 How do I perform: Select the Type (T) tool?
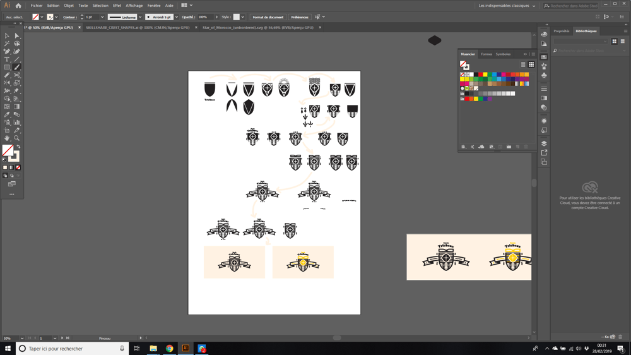tap(7, 59)
